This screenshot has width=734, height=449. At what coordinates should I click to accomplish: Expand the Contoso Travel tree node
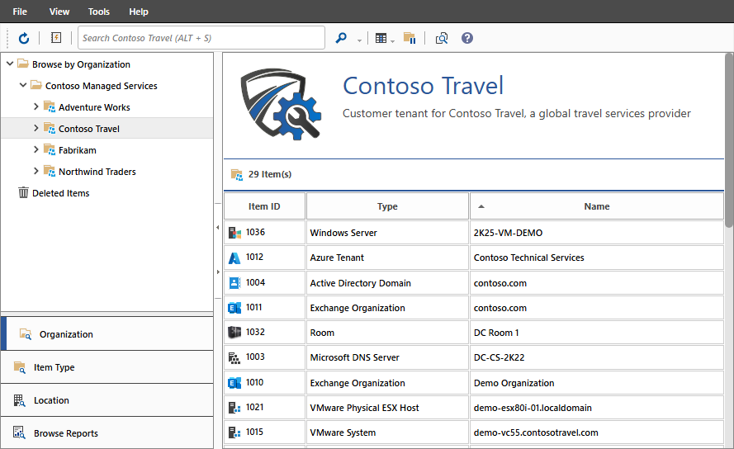[x=36, y=128]
